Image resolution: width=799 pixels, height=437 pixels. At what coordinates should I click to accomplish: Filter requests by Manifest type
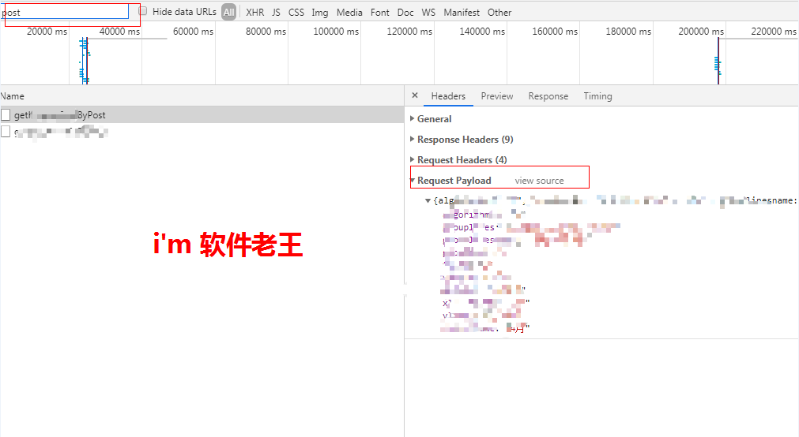coord(462,12)
